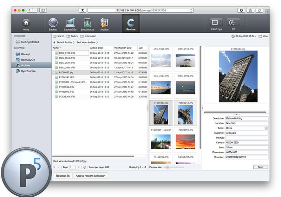The width and height of the screenshot is (281, 197).
Task: Open the Archive module icon in the toolbar
Action: pos(104,23)
